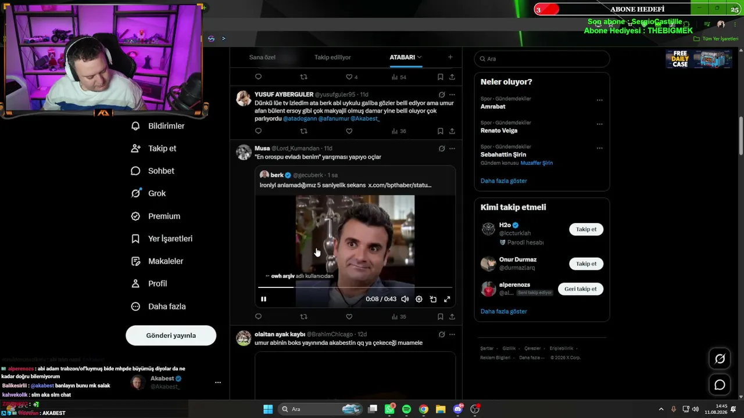Switch to the Sana özel tab

click(262, 57)
